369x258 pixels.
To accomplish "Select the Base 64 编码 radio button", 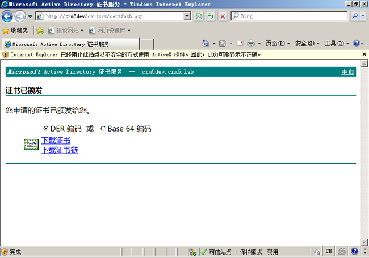I will pos(103,129).
